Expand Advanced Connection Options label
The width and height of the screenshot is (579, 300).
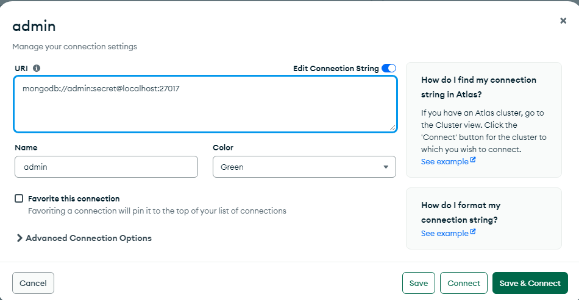[x=88, y=238]
